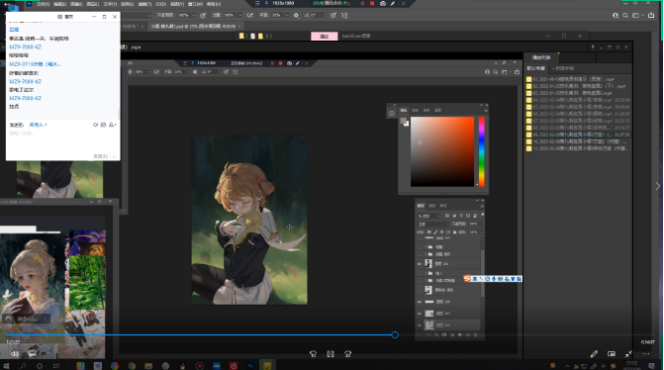Image resolution: width=664 pixels, height=370 pixels.
Task: Mute the video player volume icon
Action: click(x=15, y=353)
